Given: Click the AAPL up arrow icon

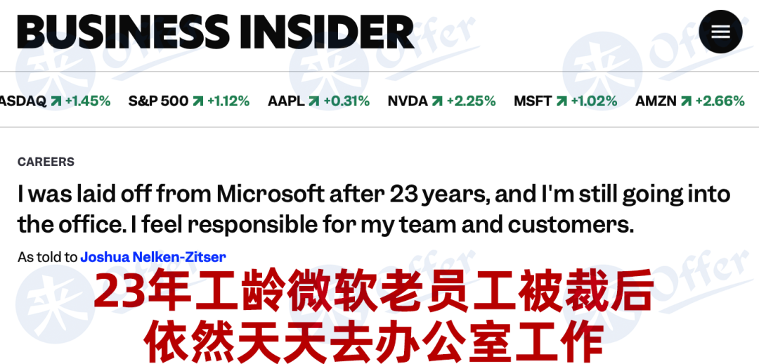Looking at the screenshot, I should pyautogui.click(x=314, y=101).
